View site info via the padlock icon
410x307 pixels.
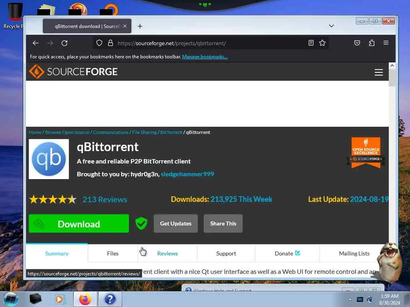111,43
